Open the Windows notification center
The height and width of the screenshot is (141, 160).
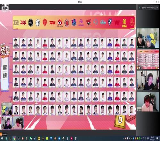click(157, 138)
